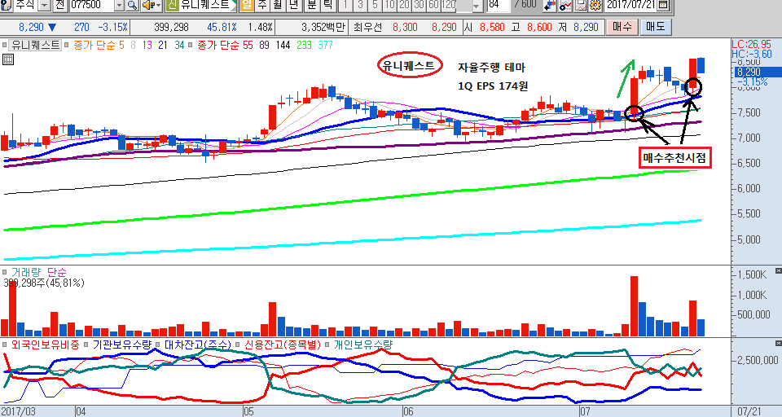
Task: Click the stock code input 077500
Action: pos(91,6)
